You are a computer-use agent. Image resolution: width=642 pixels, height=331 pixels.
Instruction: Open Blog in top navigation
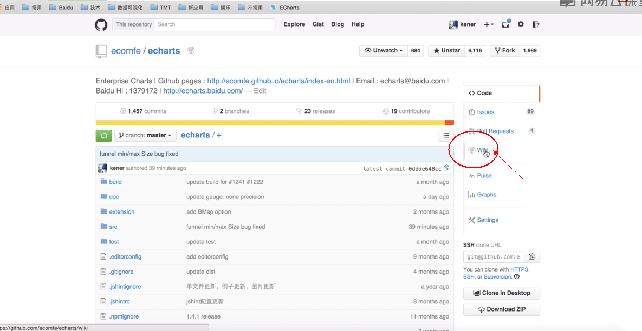338,24
